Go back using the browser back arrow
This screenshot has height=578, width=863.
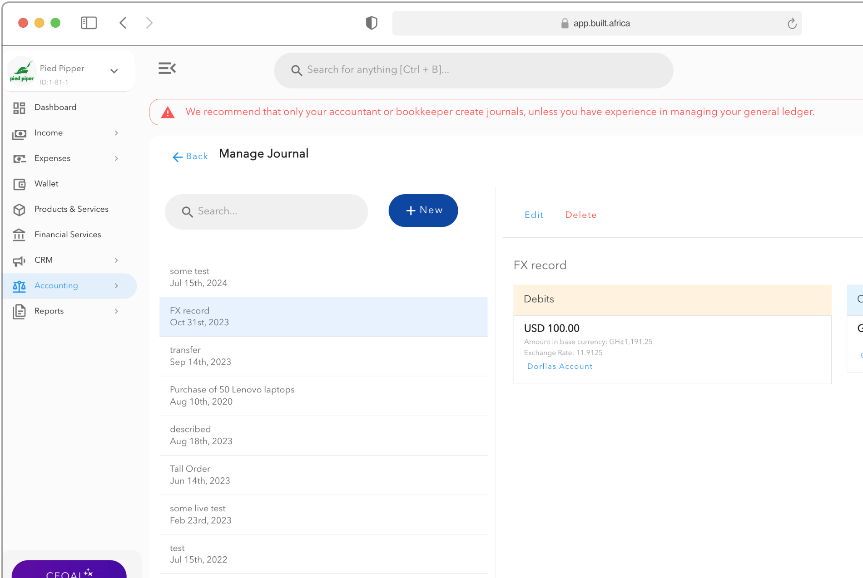point(123,23)
